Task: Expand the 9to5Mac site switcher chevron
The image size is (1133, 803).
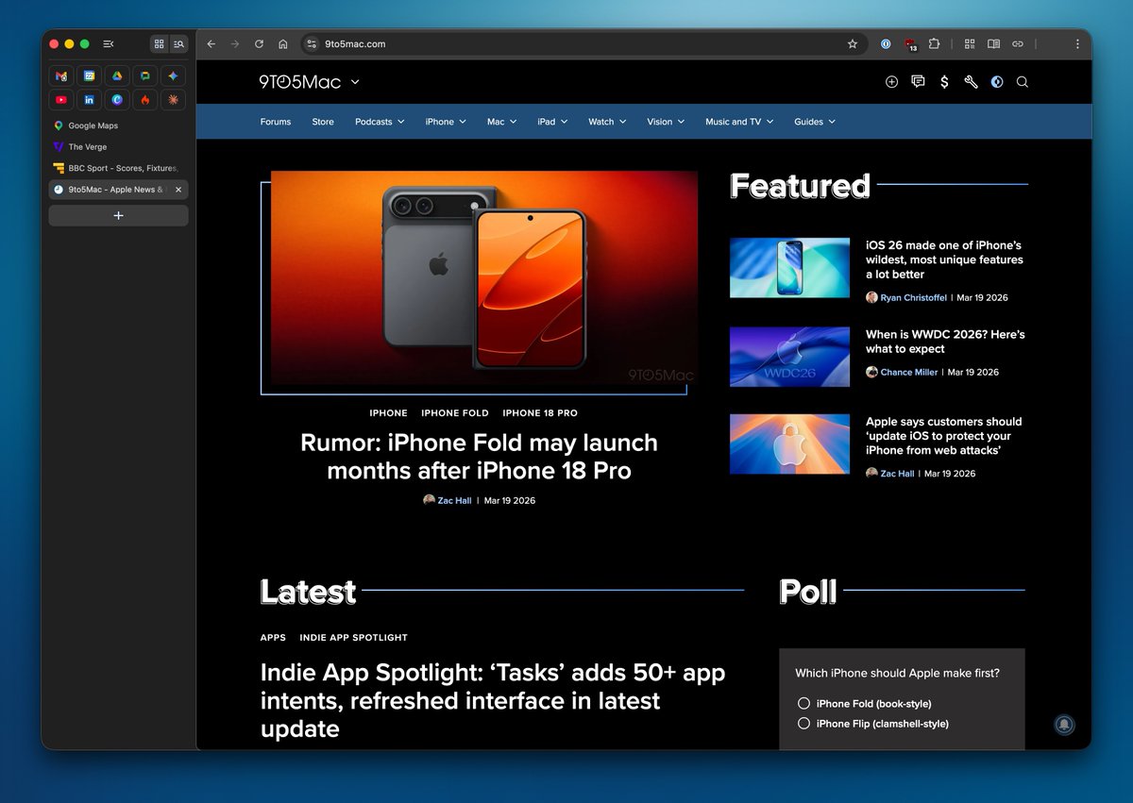Action: click(x=355, y=82)
